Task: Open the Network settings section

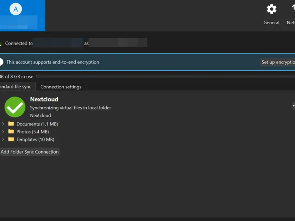Action: click(x=291, y=15)
